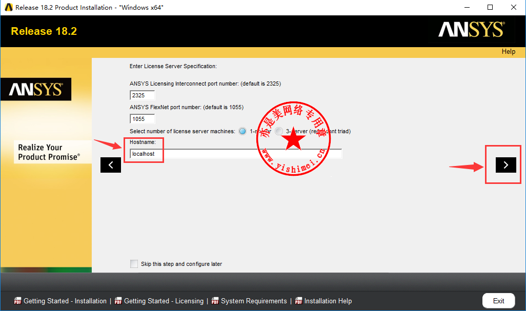526x311 pixels.
Task: Click the Enter License Server Specification label
Action: [173, 67]
